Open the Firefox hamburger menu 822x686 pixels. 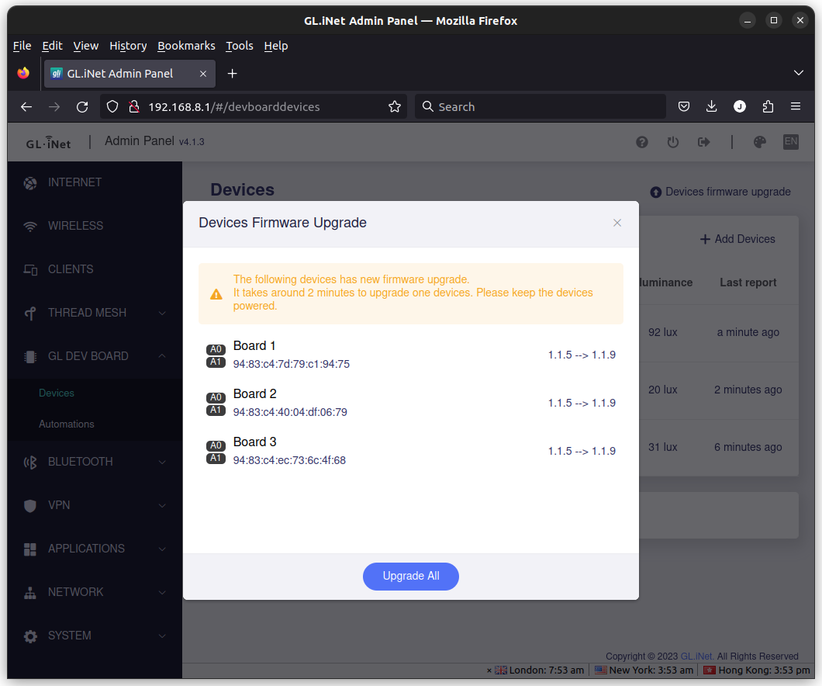pyautogui.click(x=796, y=107)
